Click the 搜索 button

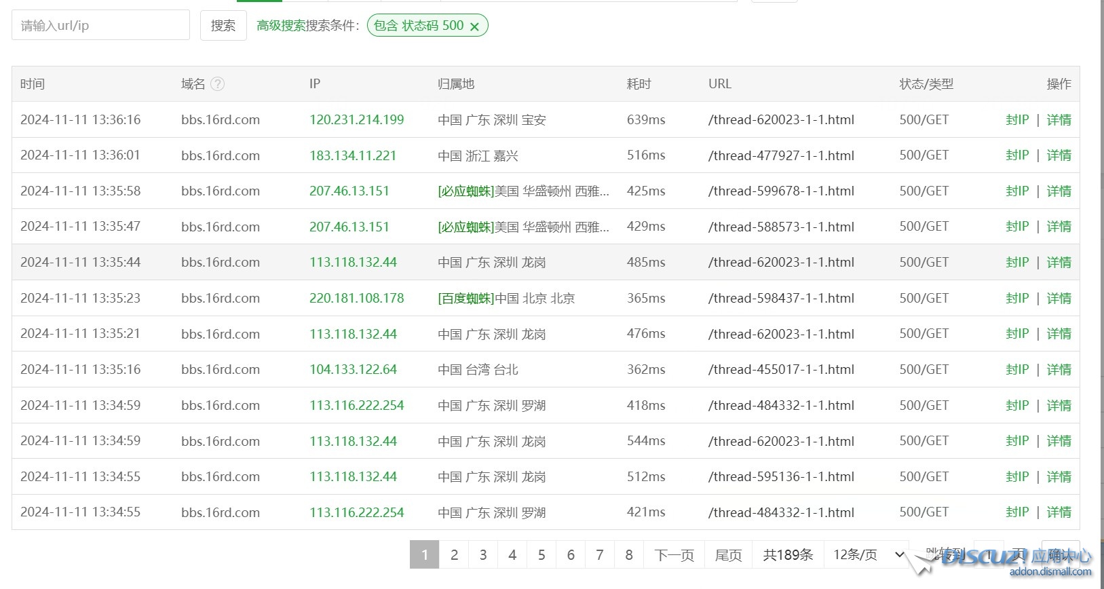pyautogui.click(x=223, y=26)
